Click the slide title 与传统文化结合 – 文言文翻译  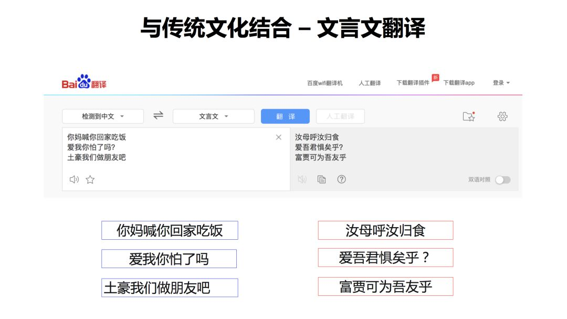tap(283, 28)
